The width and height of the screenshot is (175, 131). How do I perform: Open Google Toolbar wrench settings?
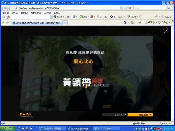157,17
